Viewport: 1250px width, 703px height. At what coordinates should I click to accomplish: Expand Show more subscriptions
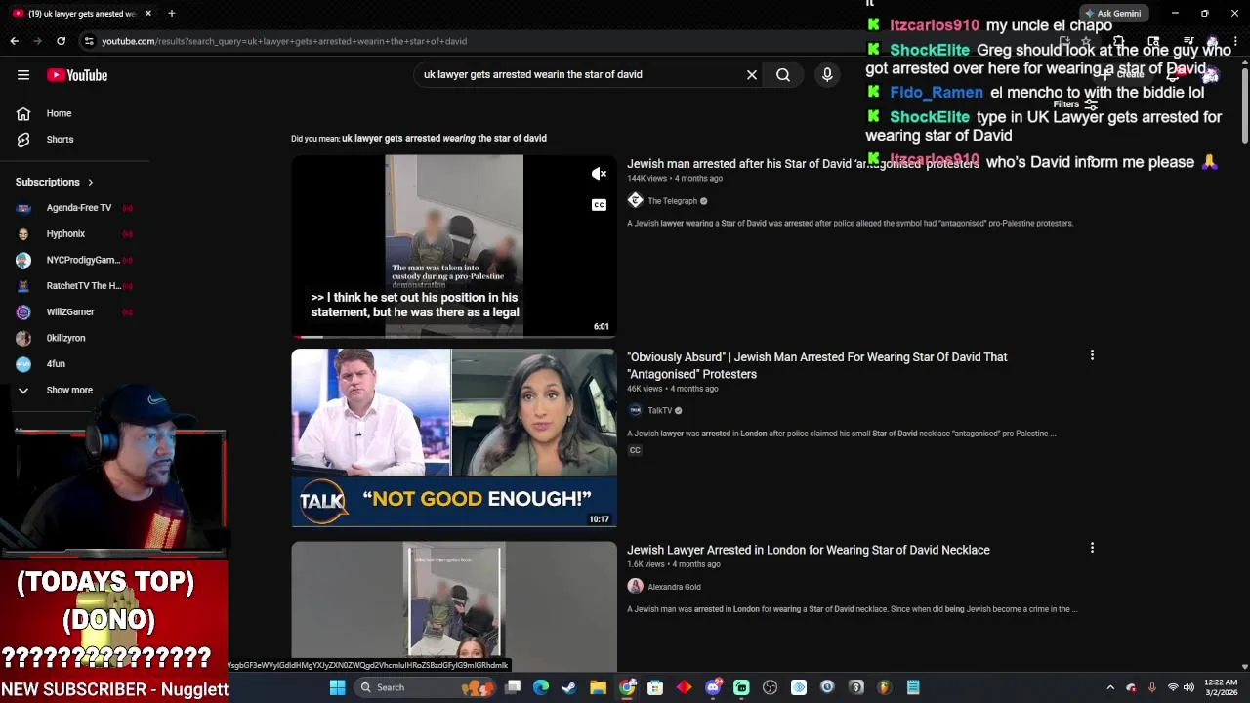pyautogui.click(x=69, y=391)
